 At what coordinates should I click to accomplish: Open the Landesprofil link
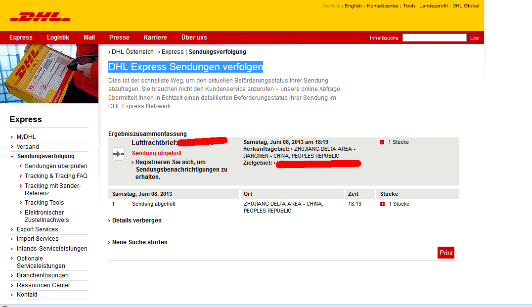coord(434,6)
